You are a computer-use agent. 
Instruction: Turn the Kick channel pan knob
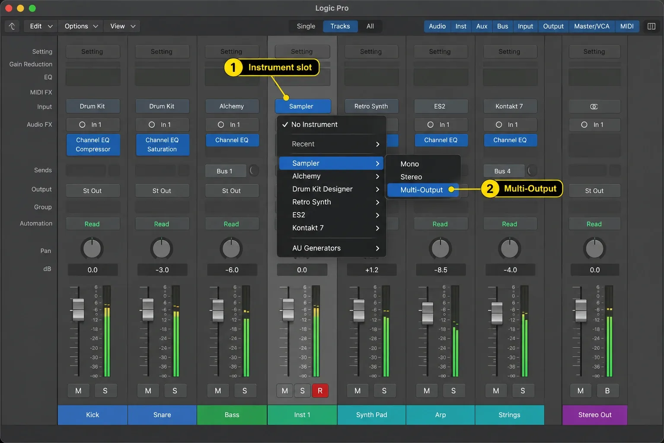(x=92, y=249)
